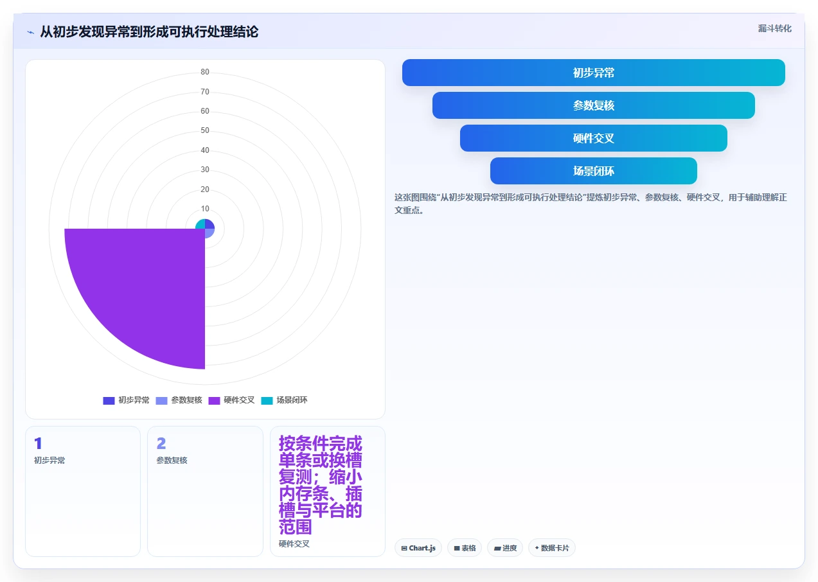Viewport: 818px width, 582px height.
Task: Click the icon inside the 表格 chip
Action: [457, 549]
